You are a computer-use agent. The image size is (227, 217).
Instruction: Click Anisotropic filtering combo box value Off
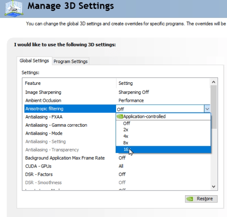tap(160, 109)
